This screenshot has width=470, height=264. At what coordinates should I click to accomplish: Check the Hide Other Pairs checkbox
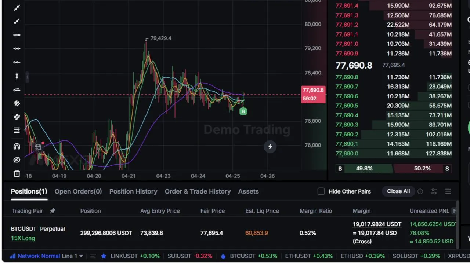click(x=321, y=191)
